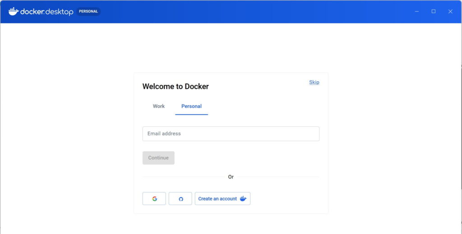Image resolution: width=462 pixels, height=234 pixels.
Task: Minimize the Docker Desktop window
Action: click(x=417, y=11)
